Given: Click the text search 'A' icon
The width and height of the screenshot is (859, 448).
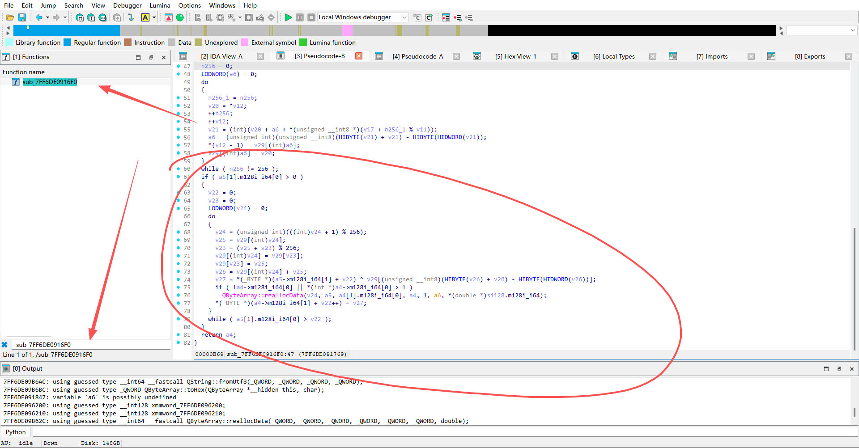Looking at the screenshot, I should click(x=145, y=17).
